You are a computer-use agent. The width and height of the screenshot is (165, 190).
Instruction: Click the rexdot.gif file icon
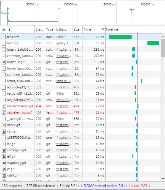click(4, 94)
